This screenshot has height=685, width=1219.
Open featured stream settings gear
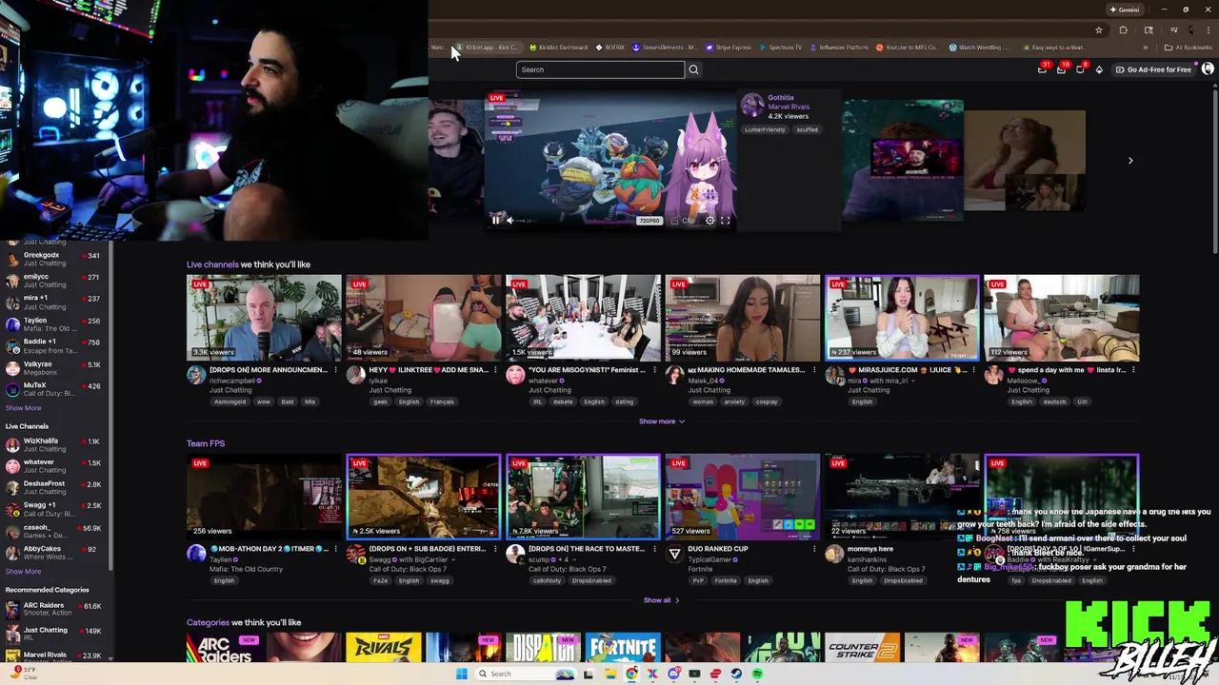coord(709,221)
